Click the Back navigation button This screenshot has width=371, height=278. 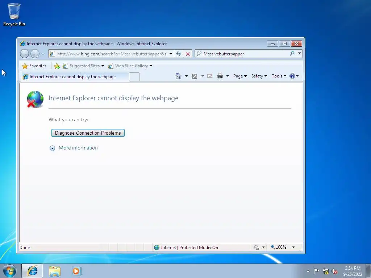pos(24,54)
